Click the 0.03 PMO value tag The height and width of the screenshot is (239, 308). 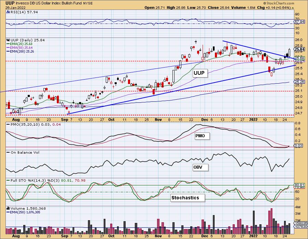click(x=298, y=146)
